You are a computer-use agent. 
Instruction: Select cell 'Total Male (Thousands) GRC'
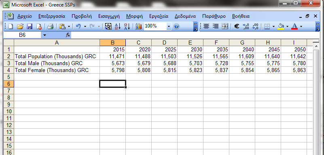pyautogui.click(x=57, y=63)
